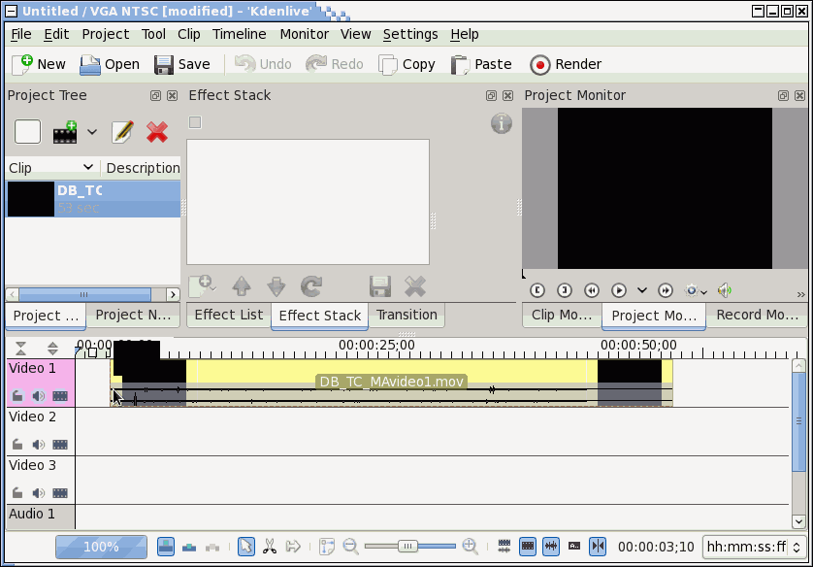This screenshot has width=813, height=567.
Task: Hide video on Video 2 track
Action: [x=60, y=445]
